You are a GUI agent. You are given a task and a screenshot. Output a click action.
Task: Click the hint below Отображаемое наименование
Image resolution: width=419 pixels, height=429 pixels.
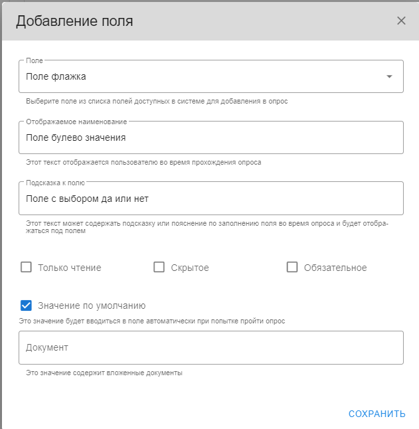pyautogui.click(x=143, y=162)
